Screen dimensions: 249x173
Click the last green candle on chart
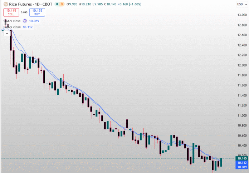coord(221,162)
